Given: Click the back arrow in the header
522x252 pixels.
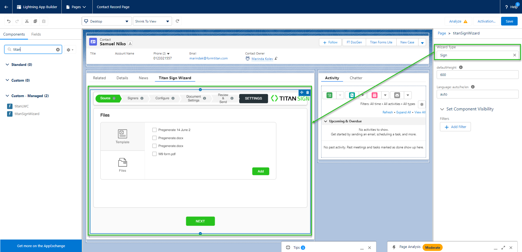Looking at the screenshot, I should coord(6,7).
